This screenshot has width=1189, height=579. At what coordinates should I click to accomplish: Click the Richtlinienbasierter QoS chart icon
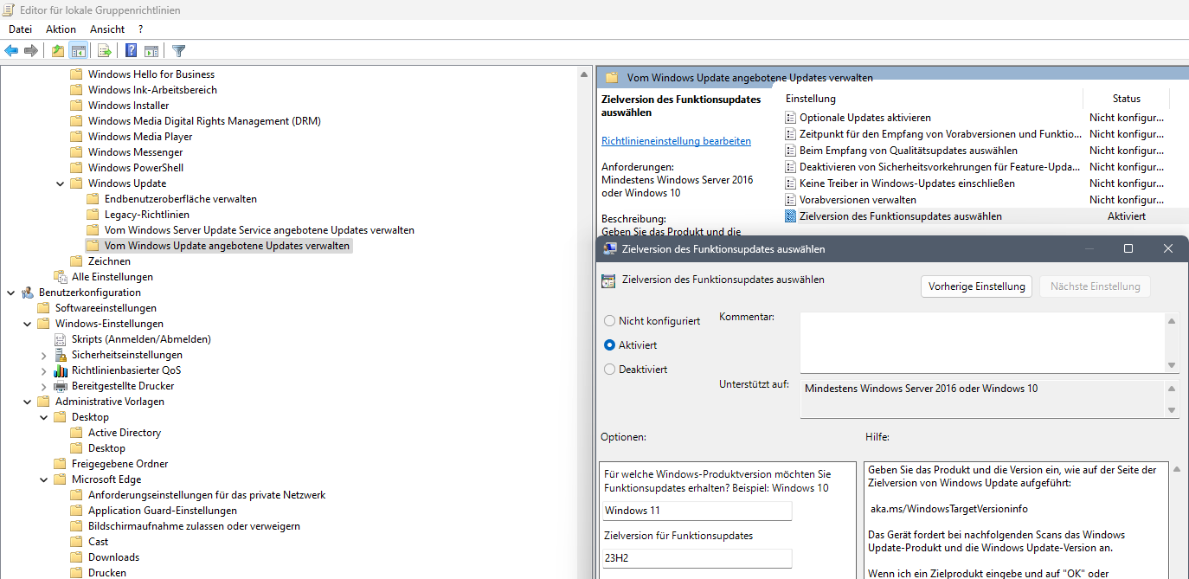click(60, 370)
